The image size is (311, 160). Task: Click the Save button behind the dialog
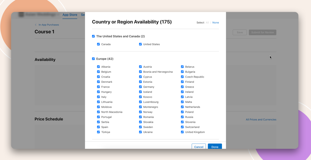pos(240,32)
